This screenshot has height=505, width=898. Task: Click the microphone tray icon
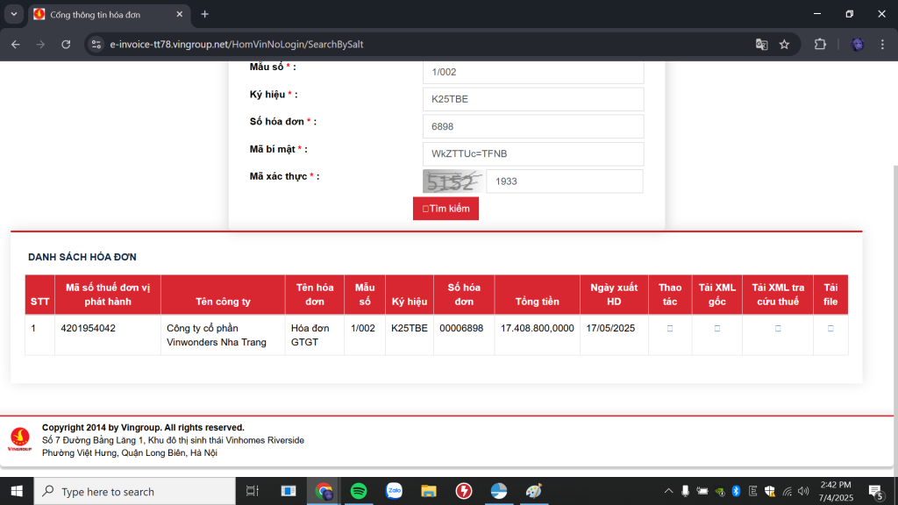pyautogui.click(x=685, y=491)
